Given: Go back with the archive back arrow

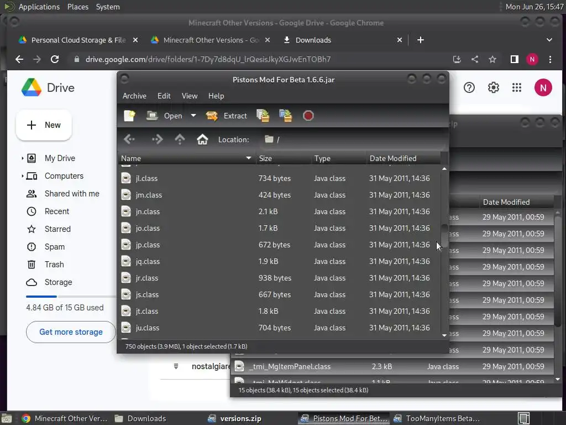Looking at the screenshot, I should point(129,139).
